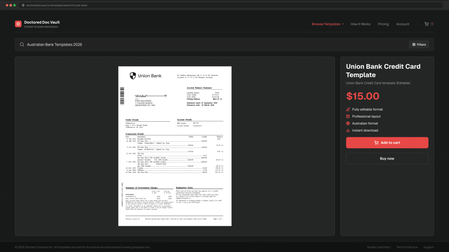The image size is (449, 252).
Task: Open the shopping cart icon
Action: click(x=426, y=24)
